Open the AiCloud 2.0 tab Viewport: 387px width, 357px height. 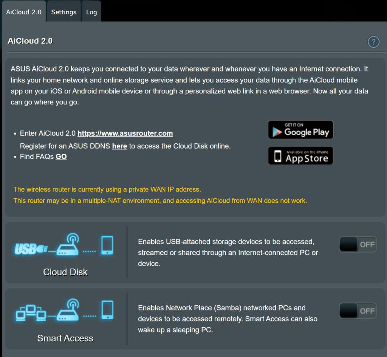pos(24,11)
